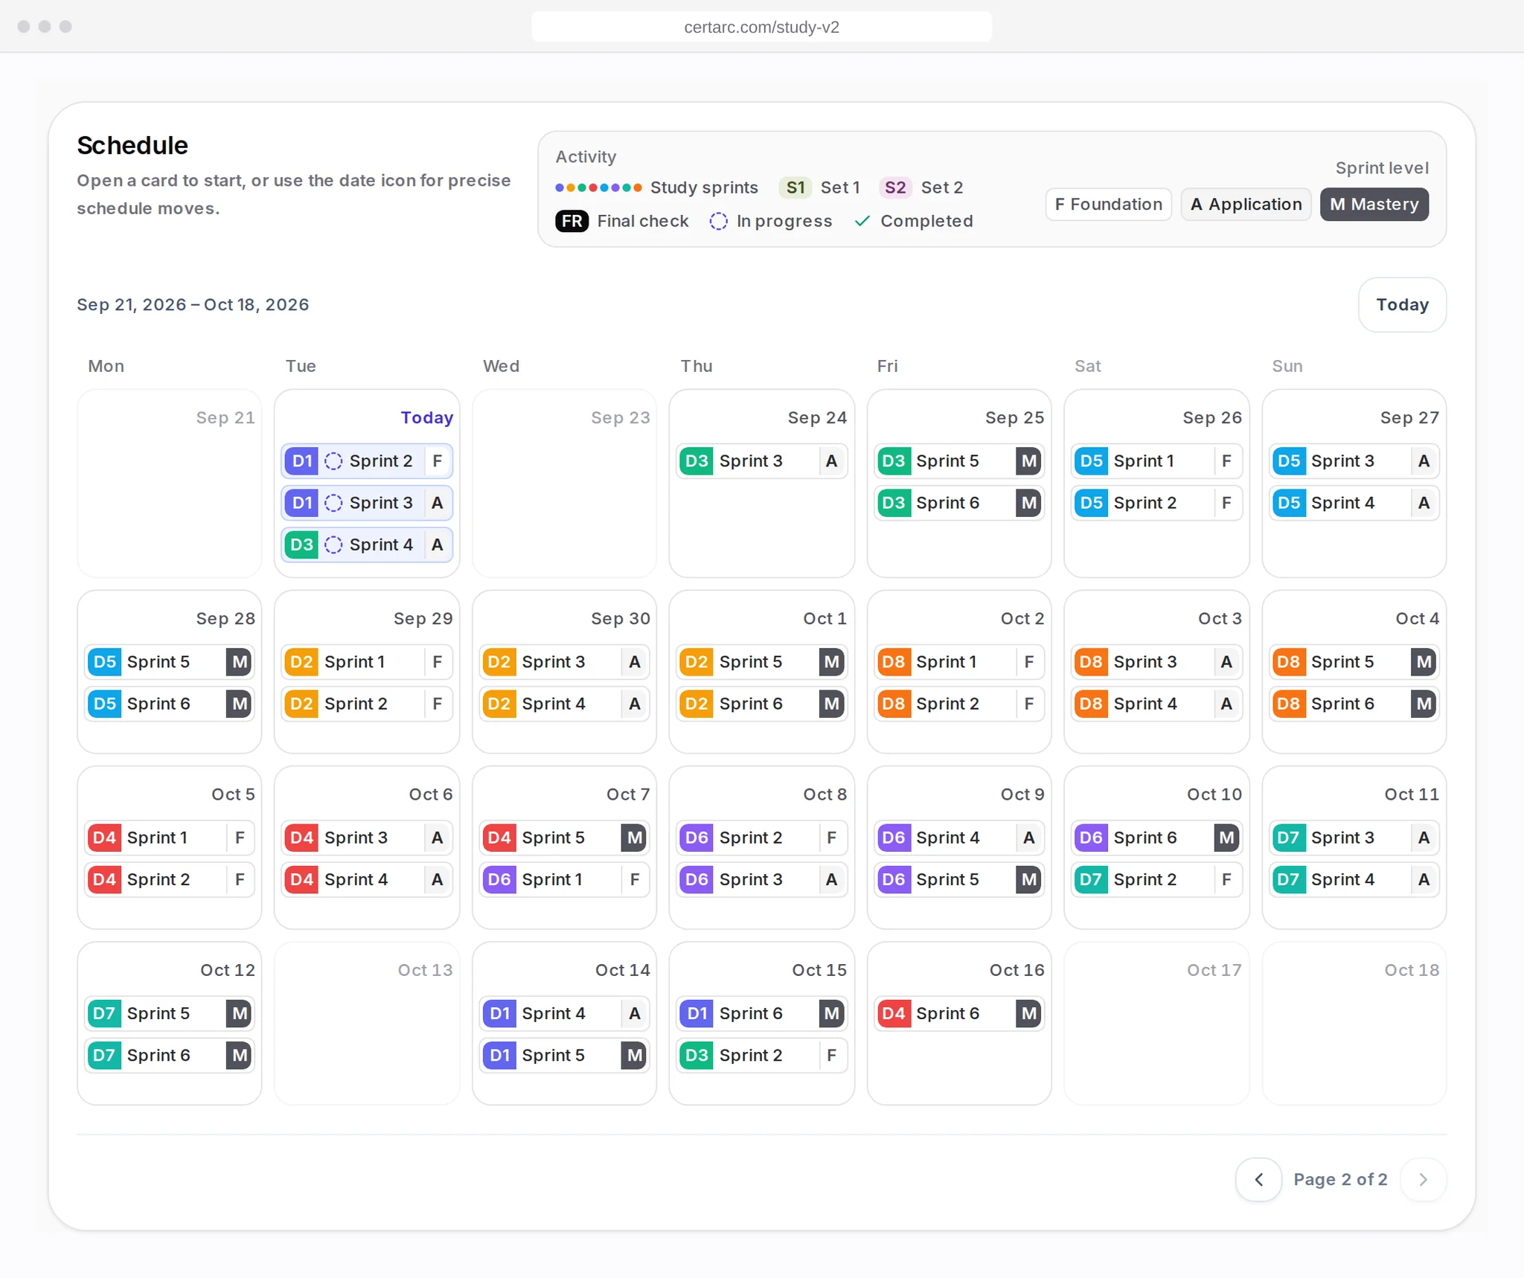Click D5 tag on Sep 27 Sprint 4
1524x1278 pixels.
point(1289,503)
